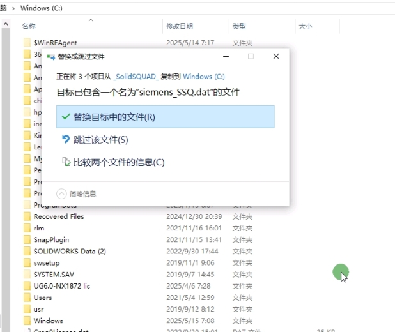Click the _SolidSQUAD_ source link
395x332 pixels.
coord(136,77)
